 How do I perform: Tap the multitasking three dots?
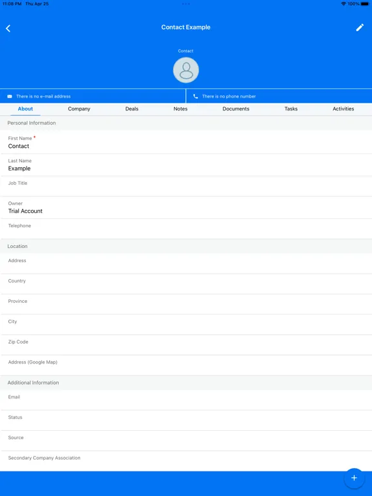186,4
